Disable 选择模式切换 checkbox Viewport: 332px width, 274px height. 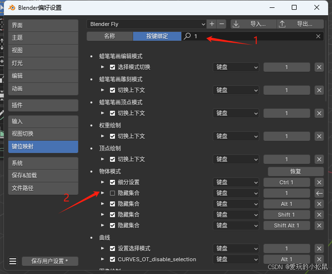coord(112,67)
